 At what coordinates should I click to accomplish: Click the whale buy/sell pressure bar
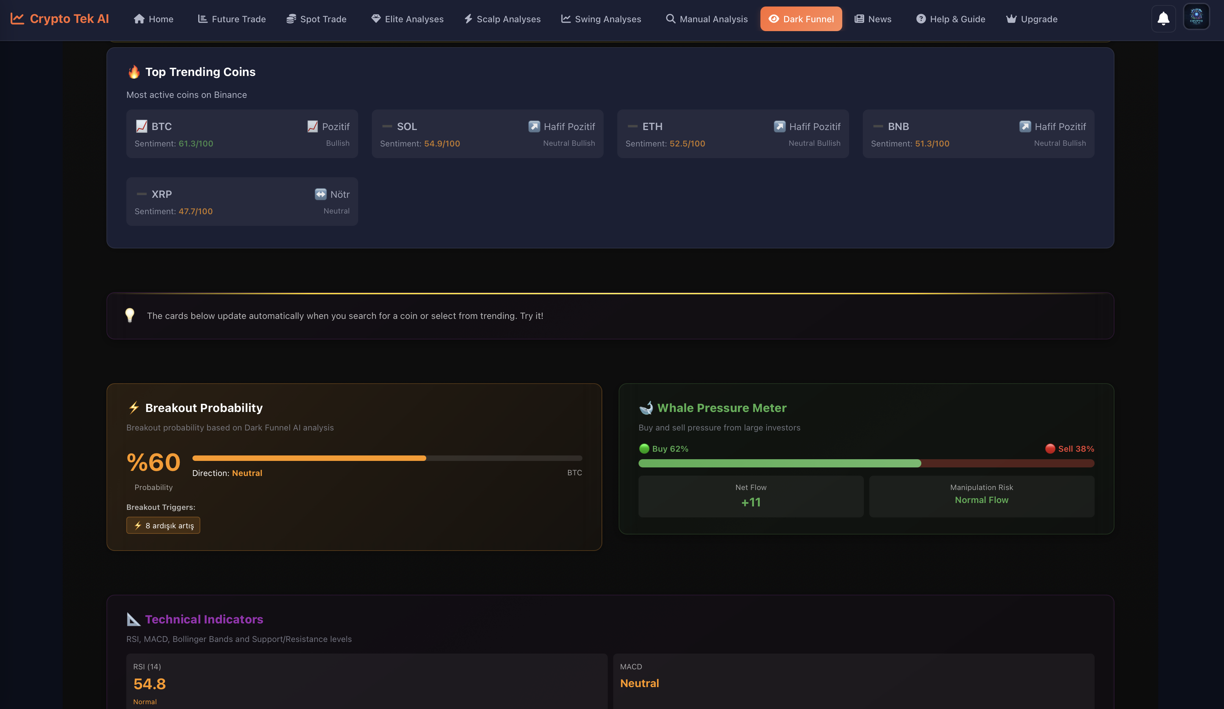pyautogui.click(x=866, y=463)
